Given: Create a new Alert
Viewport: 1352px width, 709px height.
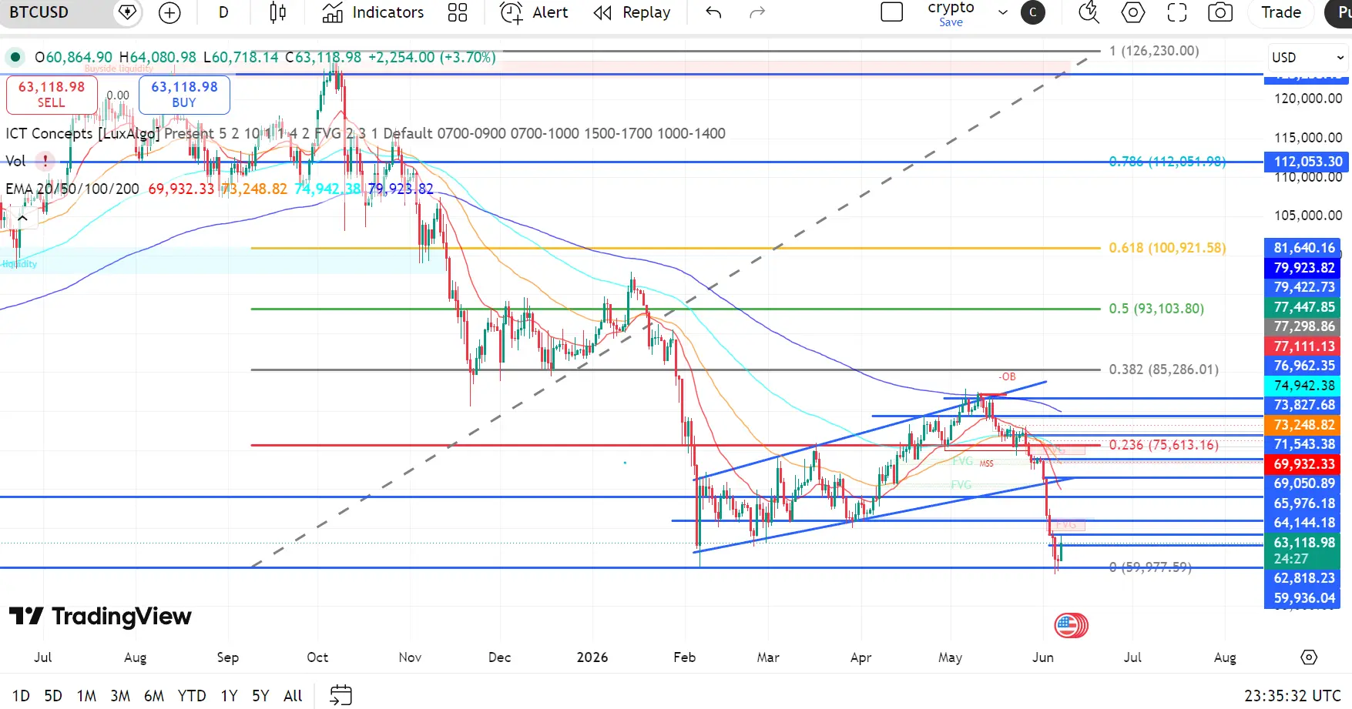Looking at the screenshot, I should (534, 12).
